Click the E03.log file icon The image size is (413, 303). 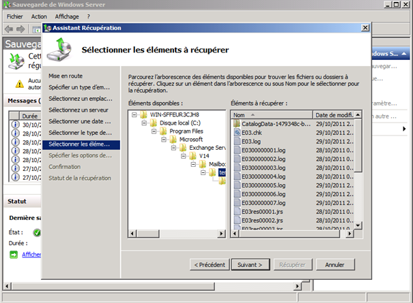point(237,142)
